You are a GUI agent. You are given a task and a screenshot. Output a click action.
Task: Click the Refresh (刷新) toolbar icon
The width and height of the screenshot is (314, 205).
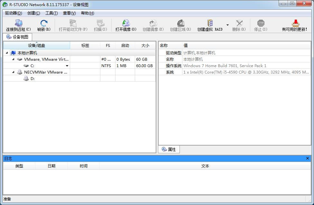click(44, 23)
